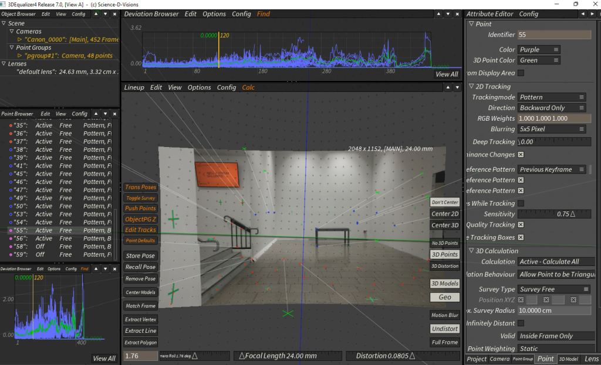The image size is (601, 365).
Task: Switch to the Lens tab in Attribute Editor
Action: tap(592, 359)
